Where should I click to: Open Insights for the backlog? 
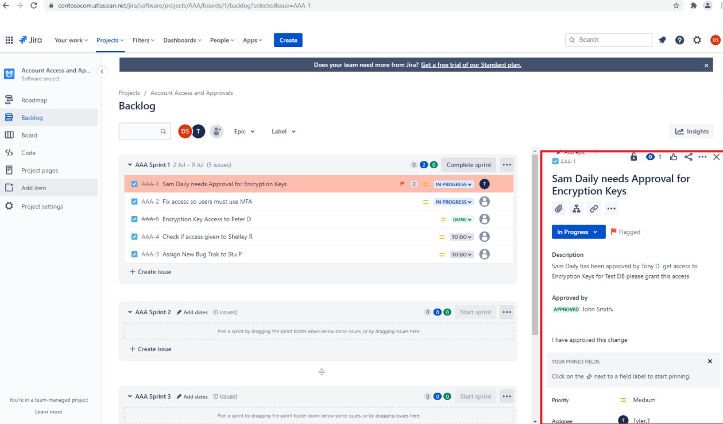point(691,131)
